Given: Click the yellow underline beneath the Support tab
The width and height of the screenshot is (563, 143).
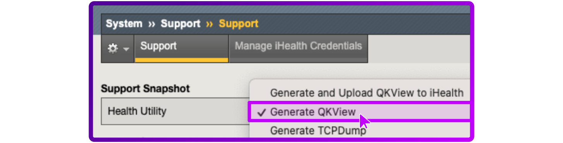Looking at the screenshot, I should click(x=181, y=60).
